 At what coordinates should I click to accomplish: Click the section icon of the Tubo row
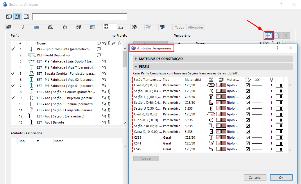(x=211, y=120)
